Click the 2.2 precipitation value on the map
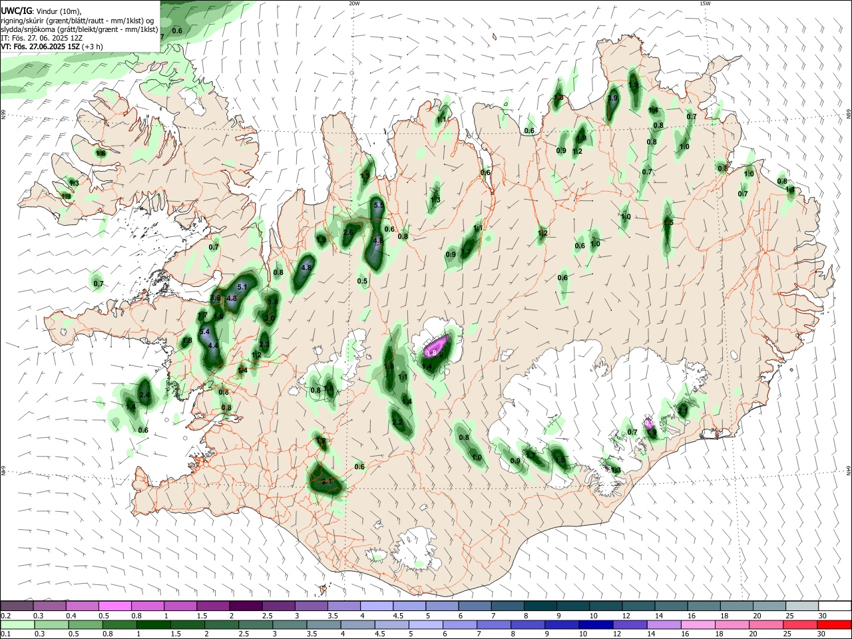This screenshot has width=852, height=639. 397,422
